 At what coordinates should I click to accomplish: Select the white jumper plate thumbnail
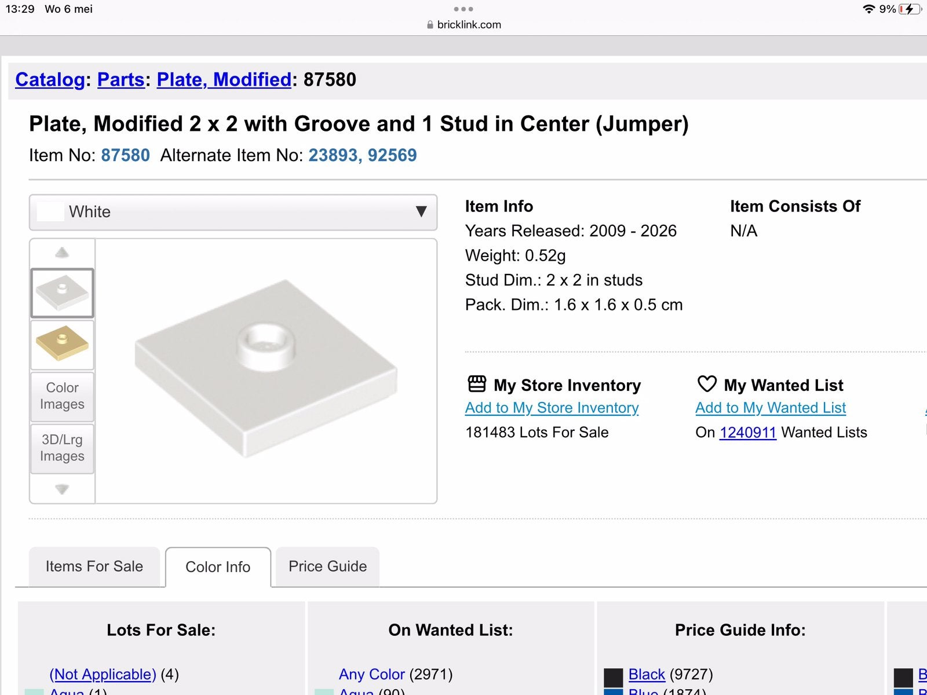(x=62, y=293)
